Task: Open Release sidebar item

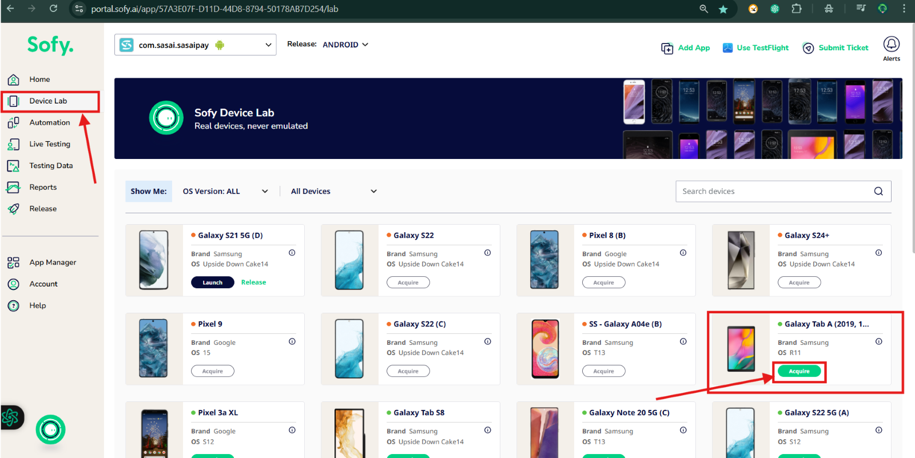Action: (x=43, y=209)
